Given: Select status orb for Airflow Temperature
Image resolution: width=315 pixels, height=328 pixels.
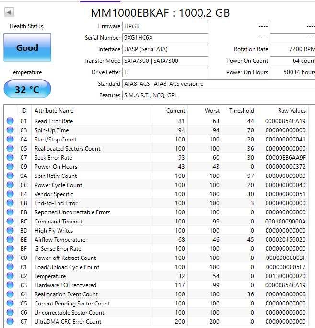Looking at the screenshot, I should [10, 239].
